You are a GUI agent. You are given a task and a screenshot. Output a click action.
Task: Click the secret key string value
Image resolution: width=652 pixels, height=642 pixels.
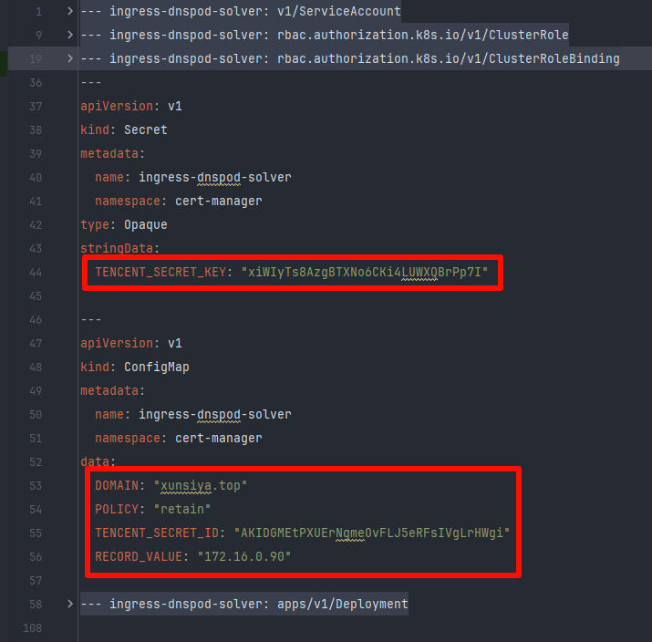[364, 273]
